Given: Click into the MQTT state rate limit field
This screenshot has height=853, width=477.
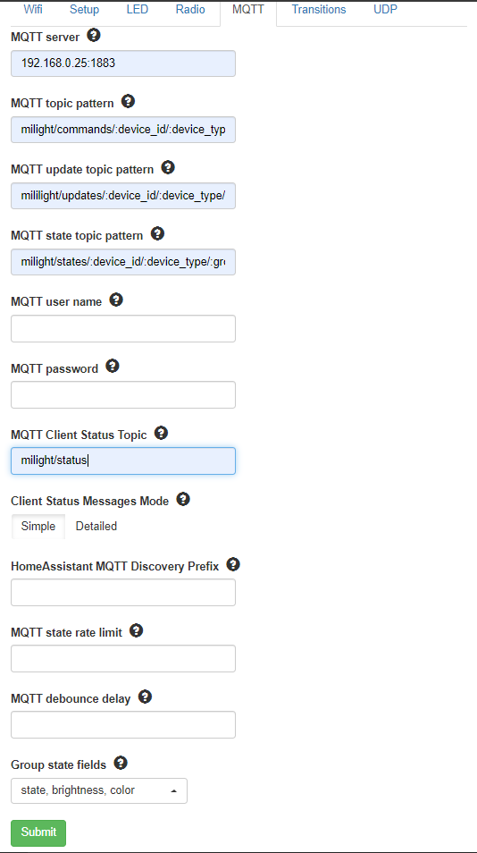Looking at the screenshot, I should pos(123,658).
